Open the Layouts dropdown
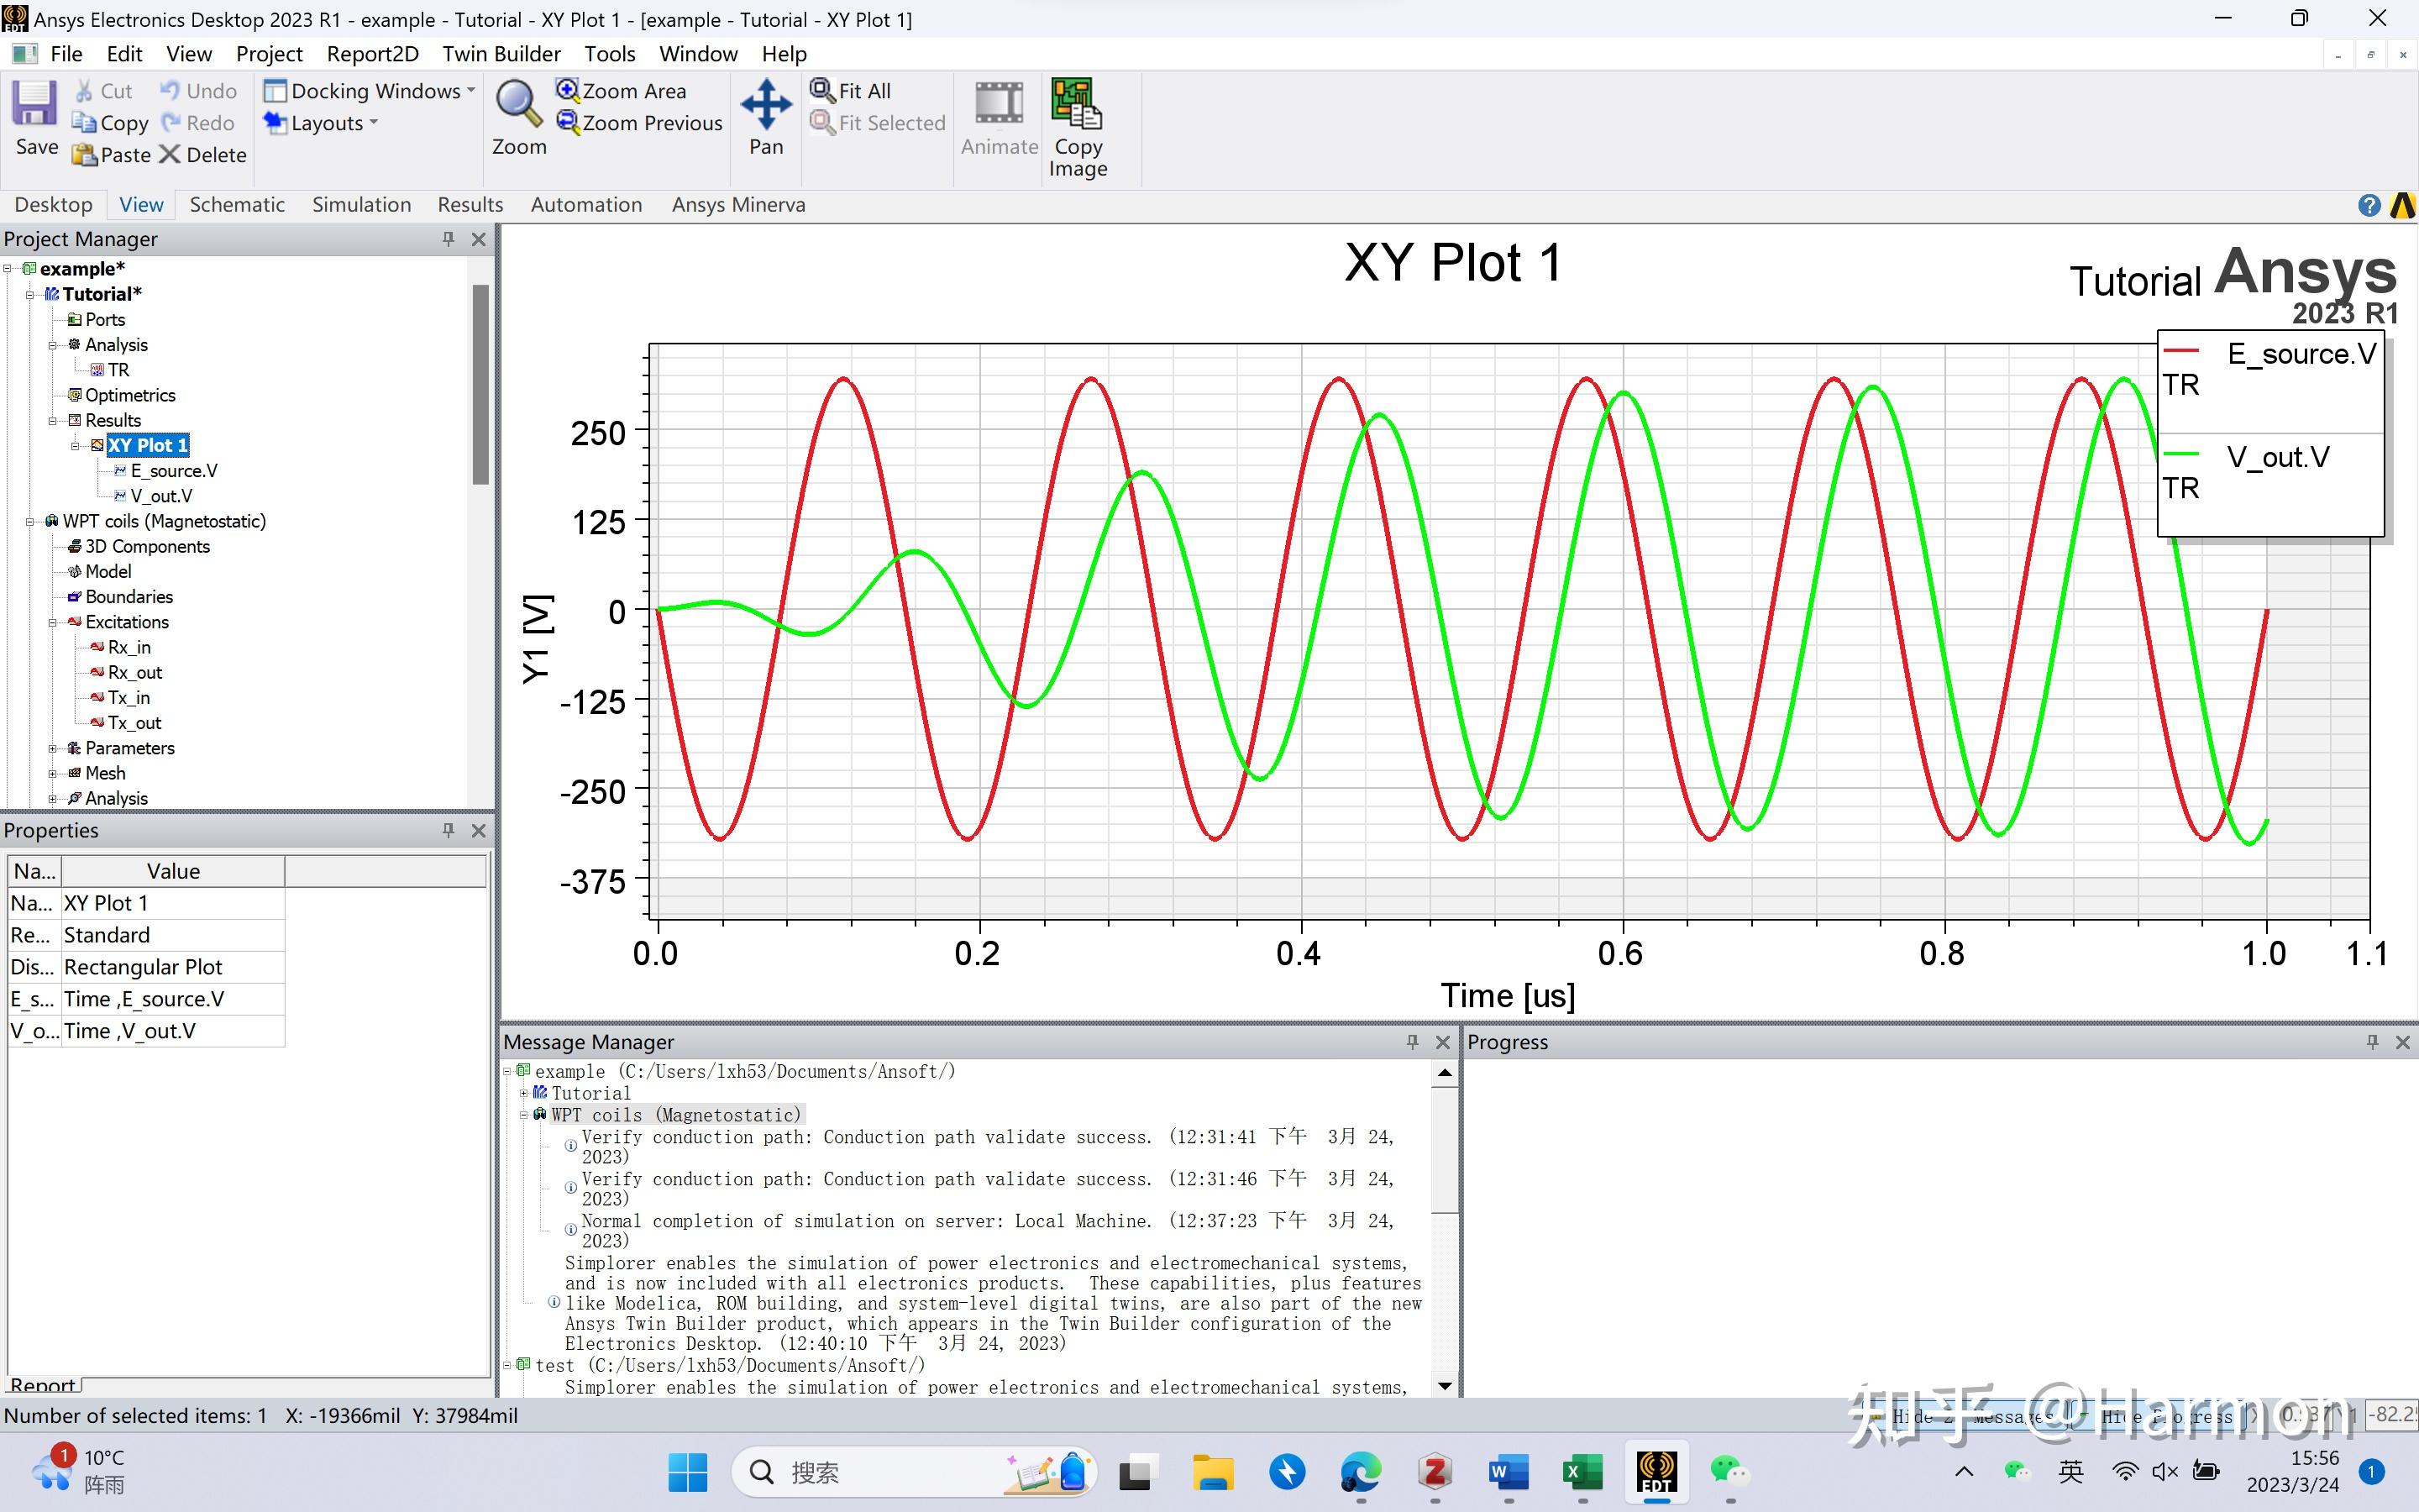The image size is (2419, 1512). point(320,123)
